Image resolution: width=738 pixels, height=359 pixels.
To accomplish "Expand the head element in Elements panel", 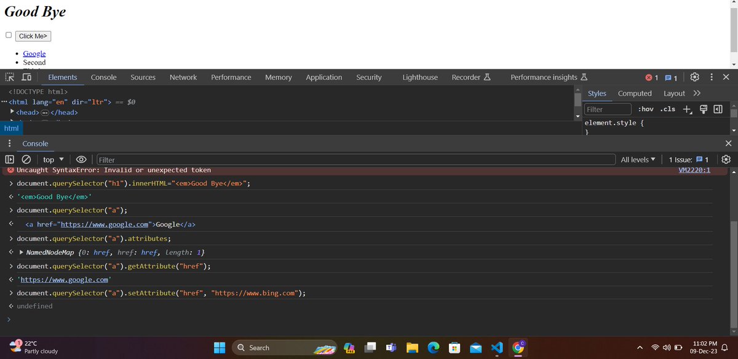I will point(12,112).
